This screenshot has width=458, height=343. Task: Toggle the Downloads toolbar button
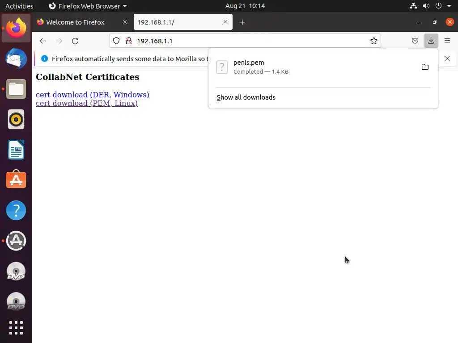click(431, 41)
